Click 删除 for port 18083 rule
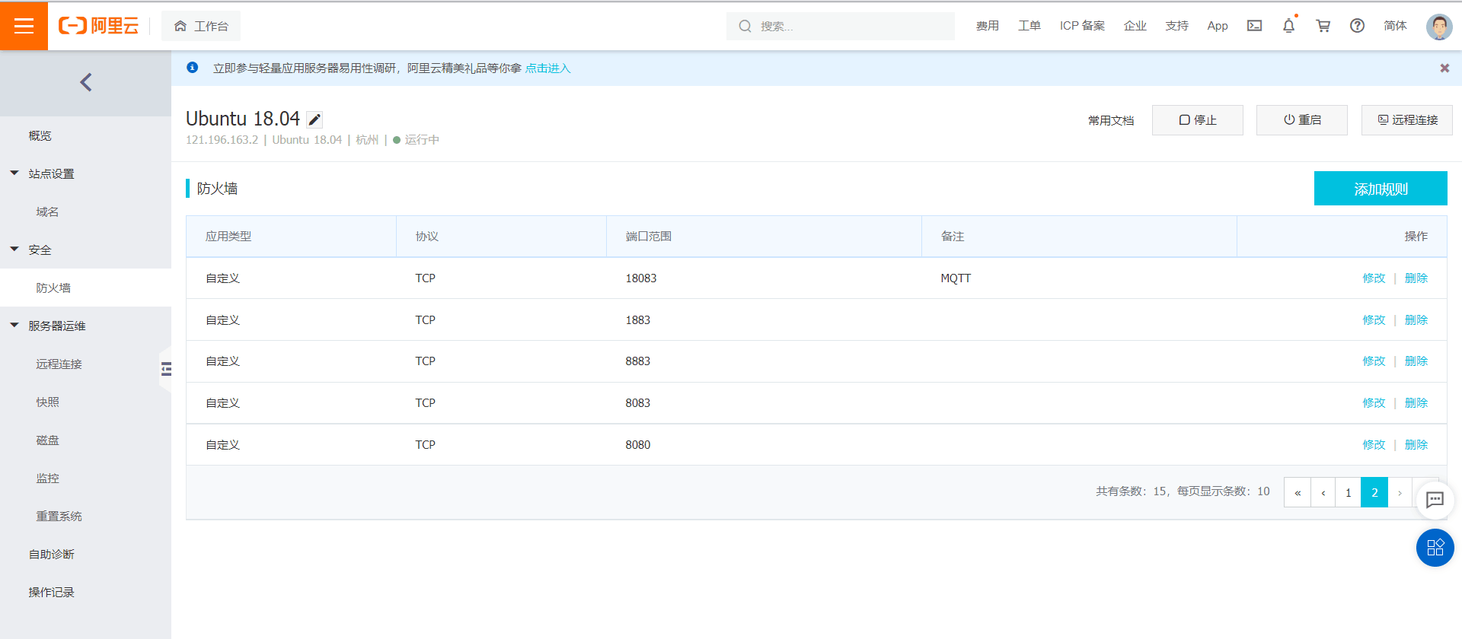 pos(1416,278)
